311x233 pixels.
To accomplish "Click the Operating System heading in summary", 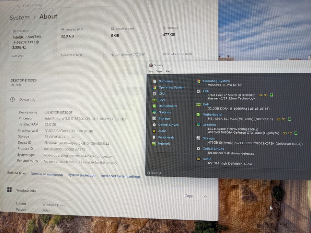I will 216,81.
